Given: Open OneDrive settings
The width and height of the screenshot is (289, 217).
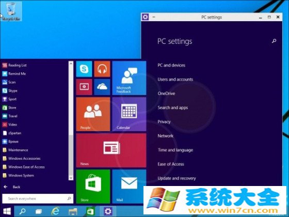Looking at the screenshot, I should pyautogui.click(x=166, y=94).
